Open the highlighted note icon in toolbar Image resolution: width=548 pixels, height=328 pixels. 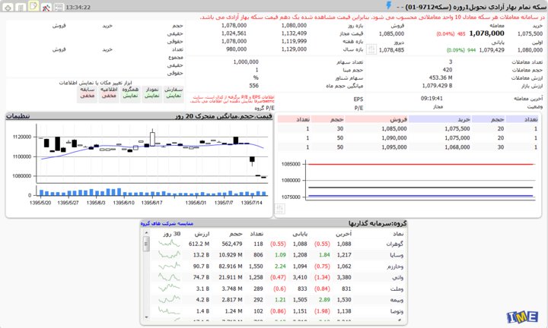coord(33,6)
